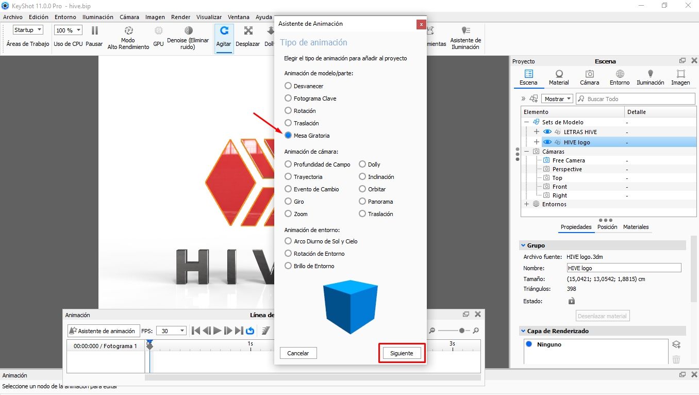Viewport: 699px width, 395px height.
Task: Open the Startup workspace dropdown
Action: (28, 30)
